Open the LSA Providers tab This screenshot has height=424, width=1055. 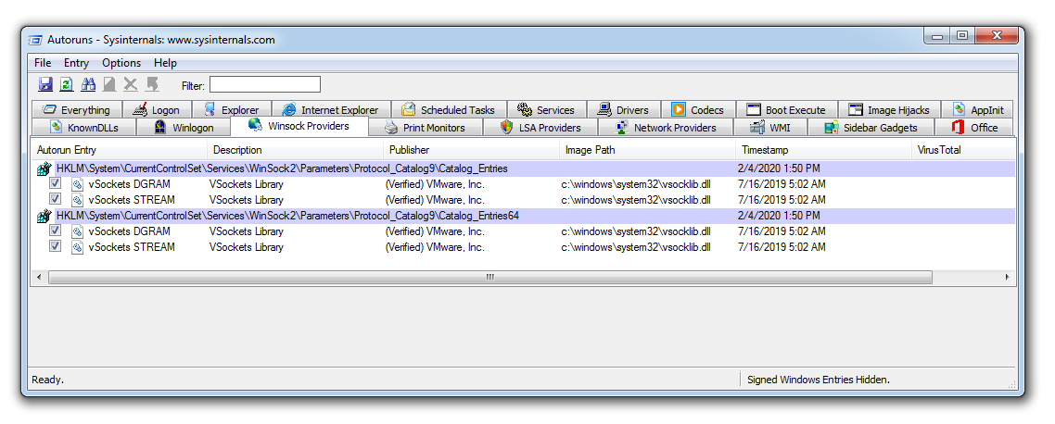(540, 128)
